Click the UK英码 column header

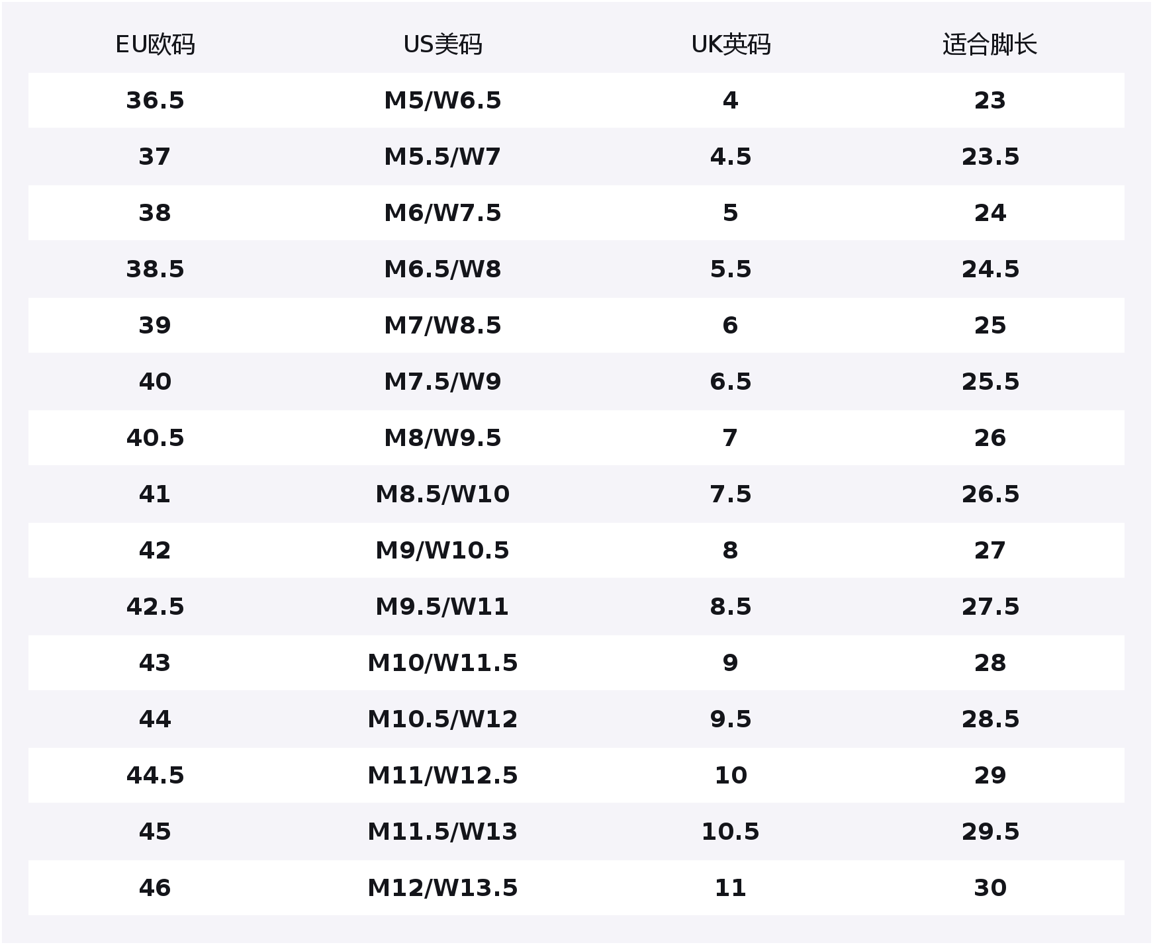click(731, 45)
